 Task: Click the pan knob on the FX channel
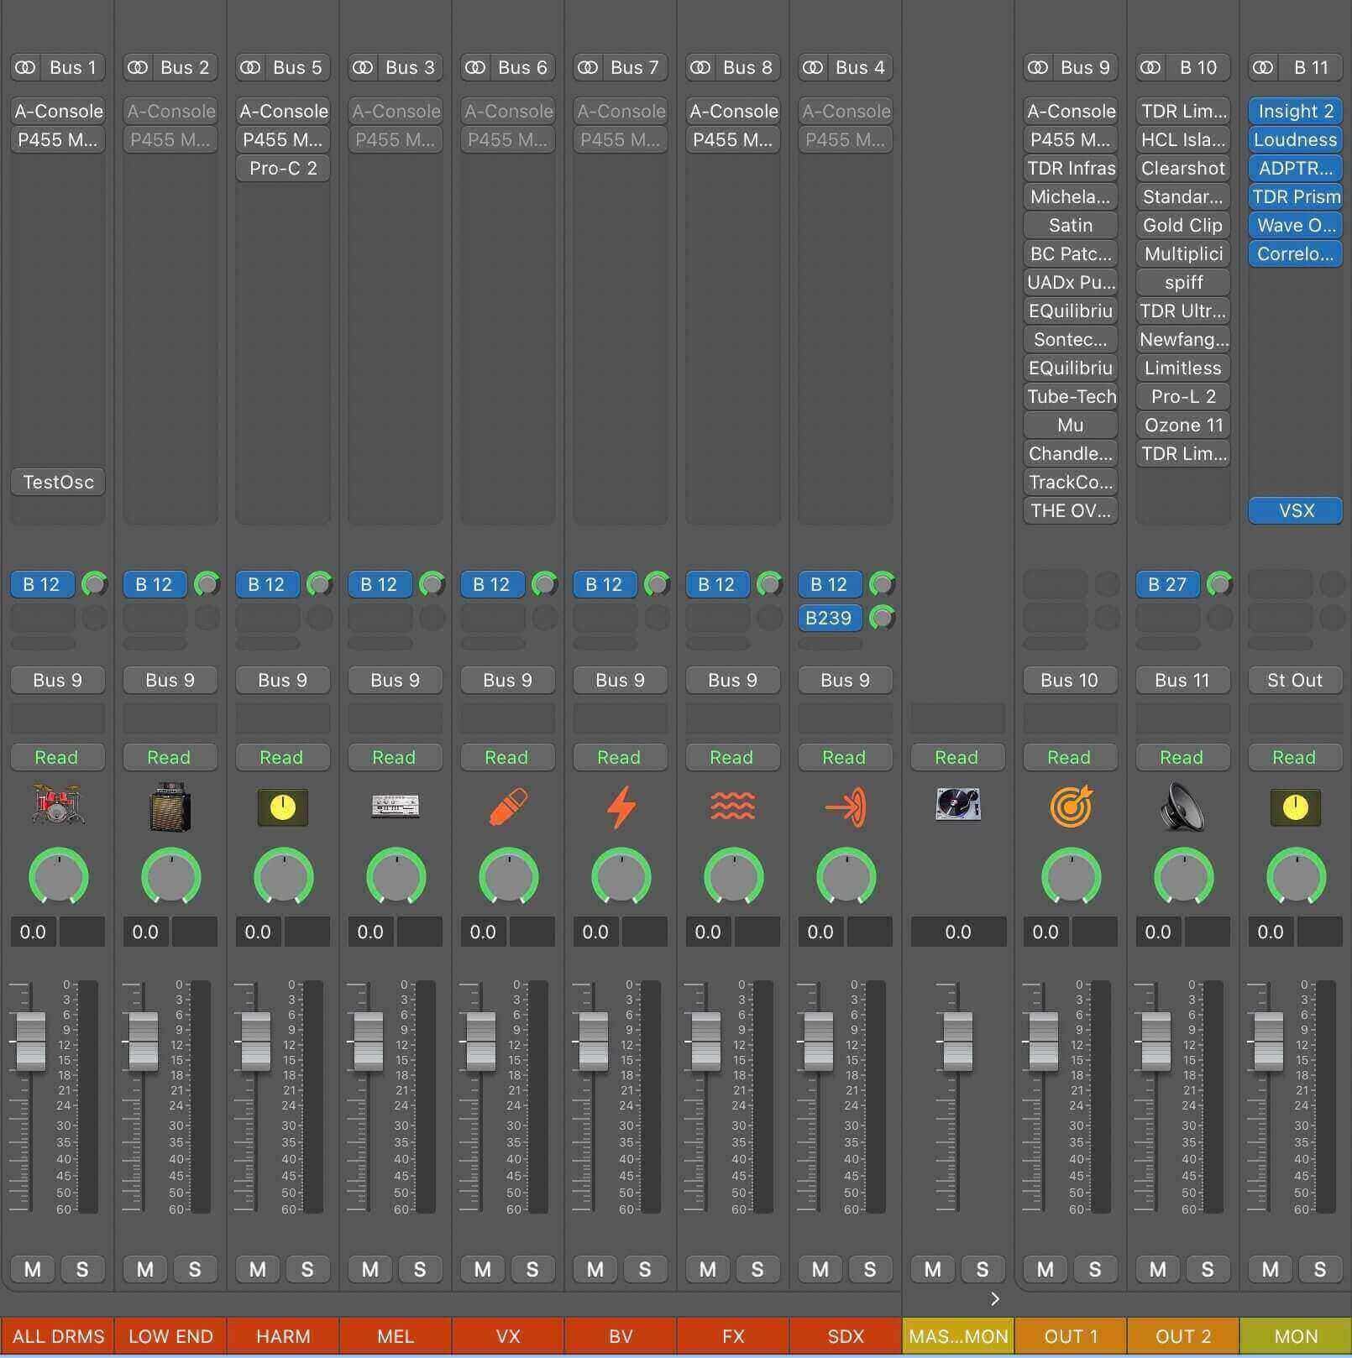pos(733,877)
